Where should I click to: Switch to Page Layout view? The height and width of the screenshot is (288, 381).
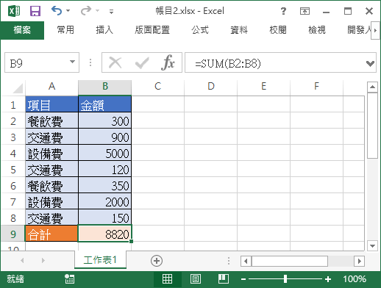point(196,279)
